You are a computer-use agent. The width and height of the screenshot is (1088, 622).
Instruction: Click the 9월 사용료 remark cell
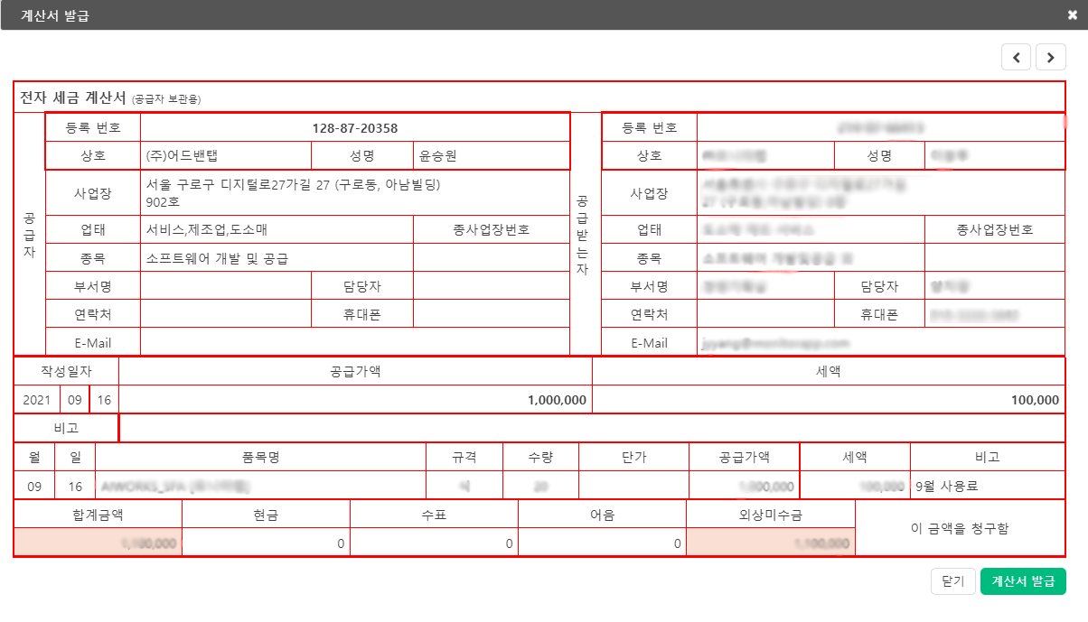click(987, 486)
